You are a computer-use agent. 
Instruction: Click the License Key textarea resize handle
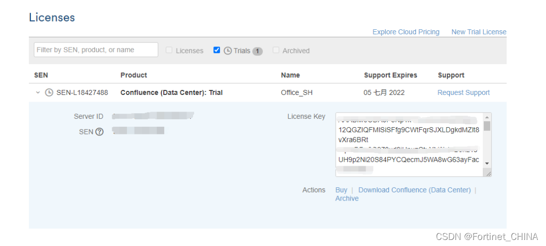coord(488,173)
